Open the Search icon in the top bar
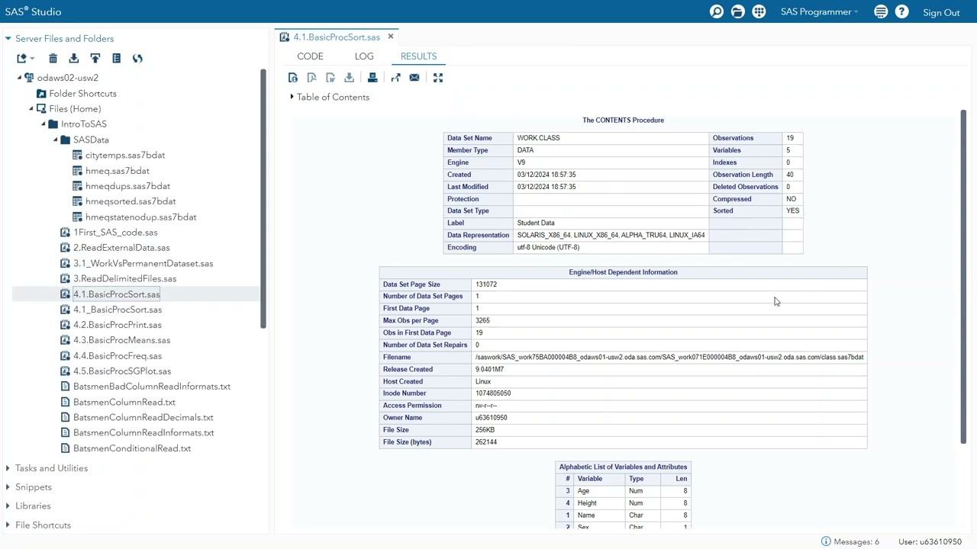The width and height of the screenshot is (977, 549). coord(717,11)
